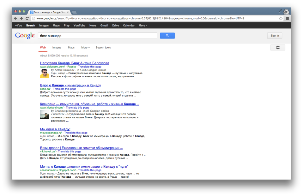Click the Google logo
This screenshot has height=196, width=303.
pyautogui.click(x=25, y=36)
